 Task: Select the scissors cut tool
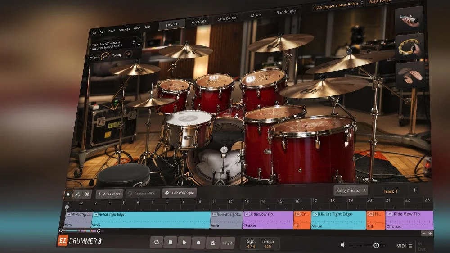(x=87, y=194)
